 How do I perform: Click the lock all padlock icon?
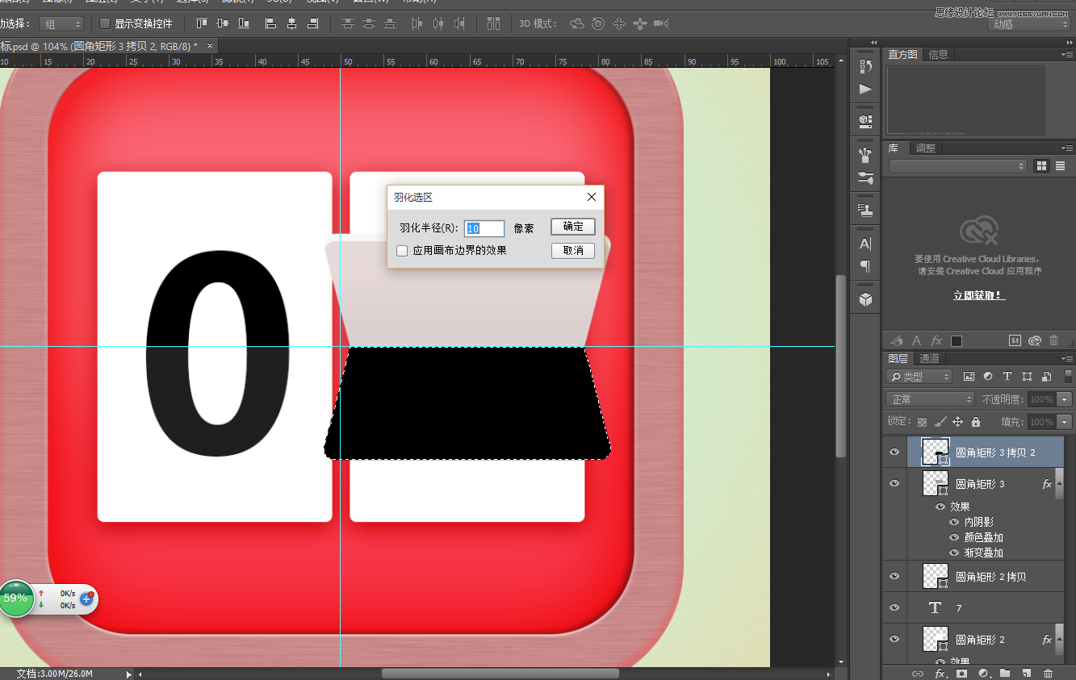(x=976, y=422)
